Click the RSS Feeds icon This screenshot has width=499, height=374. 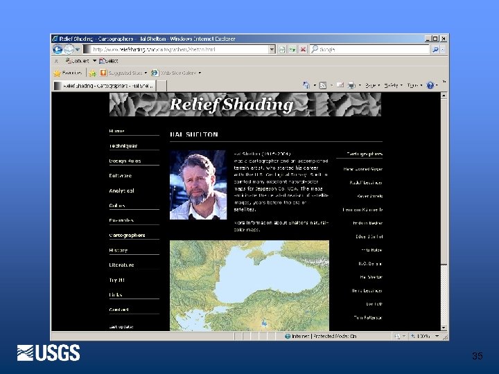point(323,85)
